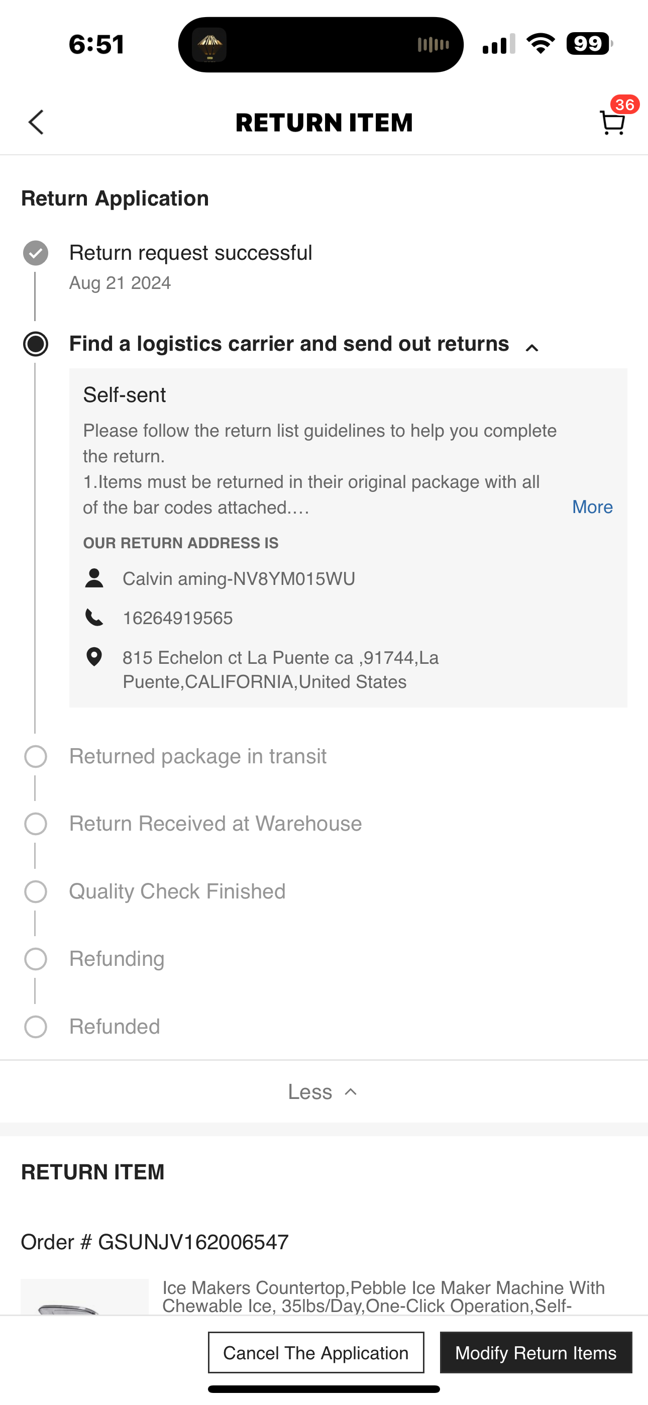The height and width of the screenshot is (1405, 648).
Task: Select order number GSUNJV162006547
Action: coord(154,1241)
